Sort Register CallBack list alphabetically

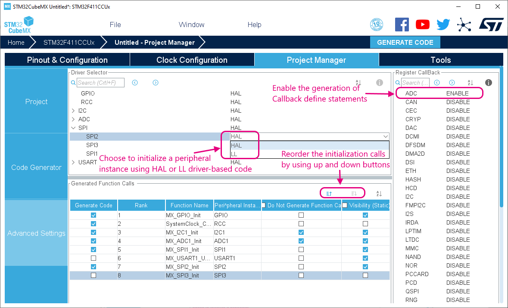pyautogui.click(x=471, y=83)
